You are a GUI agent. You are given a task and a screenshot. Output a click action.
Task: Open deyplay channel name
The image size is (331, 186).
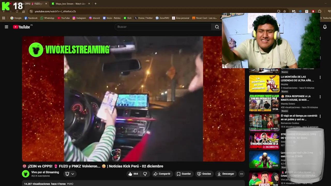click(284, 84)
